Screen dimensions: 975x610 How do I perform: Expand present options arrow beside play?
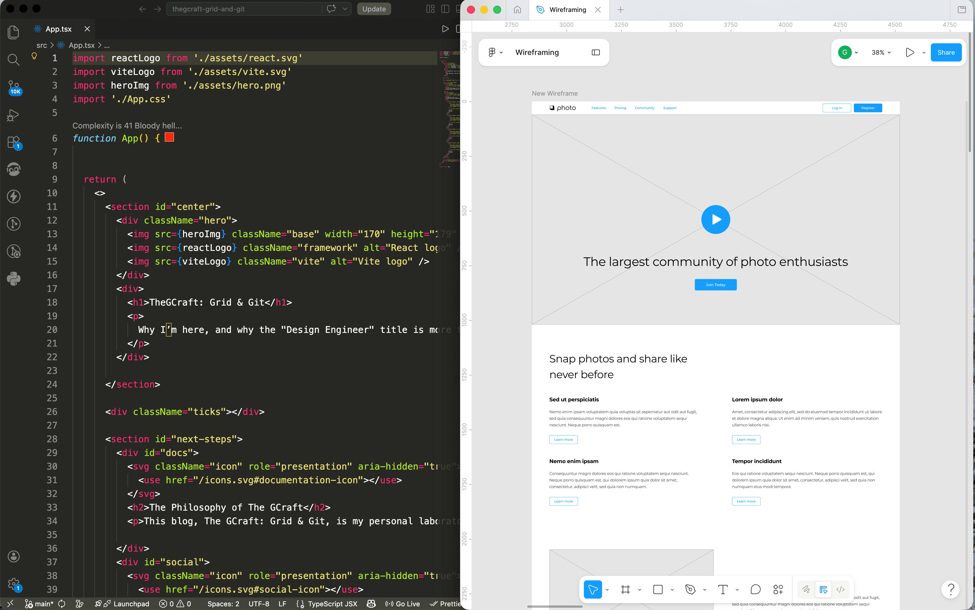[x=924, y=52]
